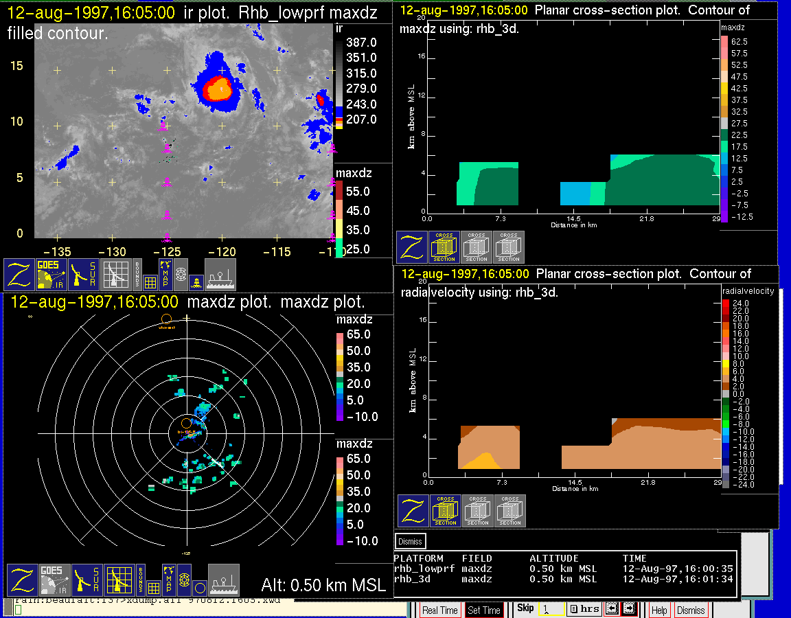Click the range rings circle icon in the maxdz plot toolbar
791x618 pixels.
(x=199, y=588)
